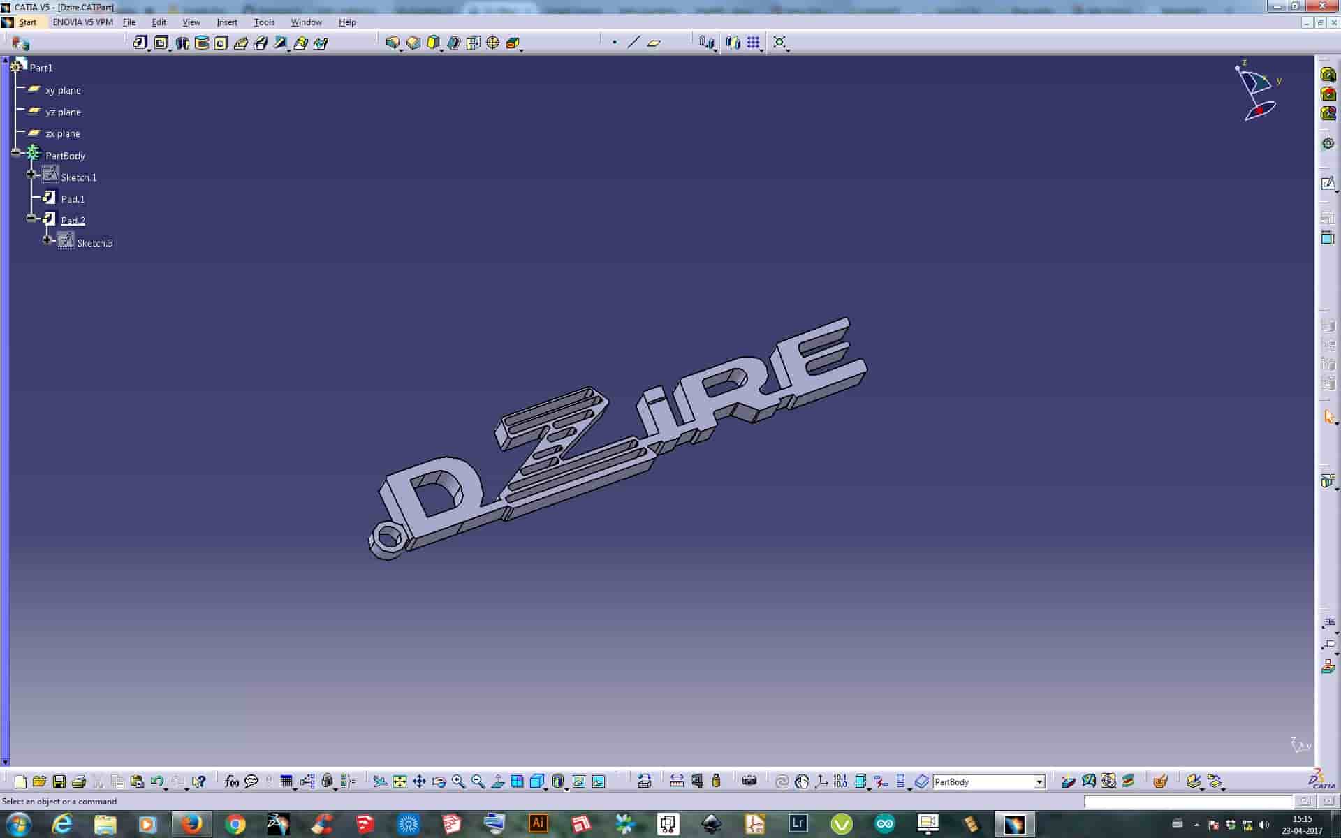Open the Undo history flyout arrow
The image size is (1341, 838).
(166, 788)
